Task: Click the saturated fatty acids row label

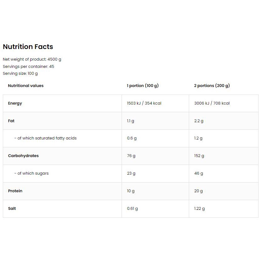Action: pos(46,138)
